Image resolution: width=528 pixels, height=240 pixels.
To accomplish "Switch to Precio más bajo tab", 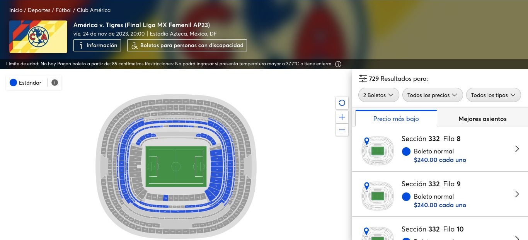I will [396, 119].
